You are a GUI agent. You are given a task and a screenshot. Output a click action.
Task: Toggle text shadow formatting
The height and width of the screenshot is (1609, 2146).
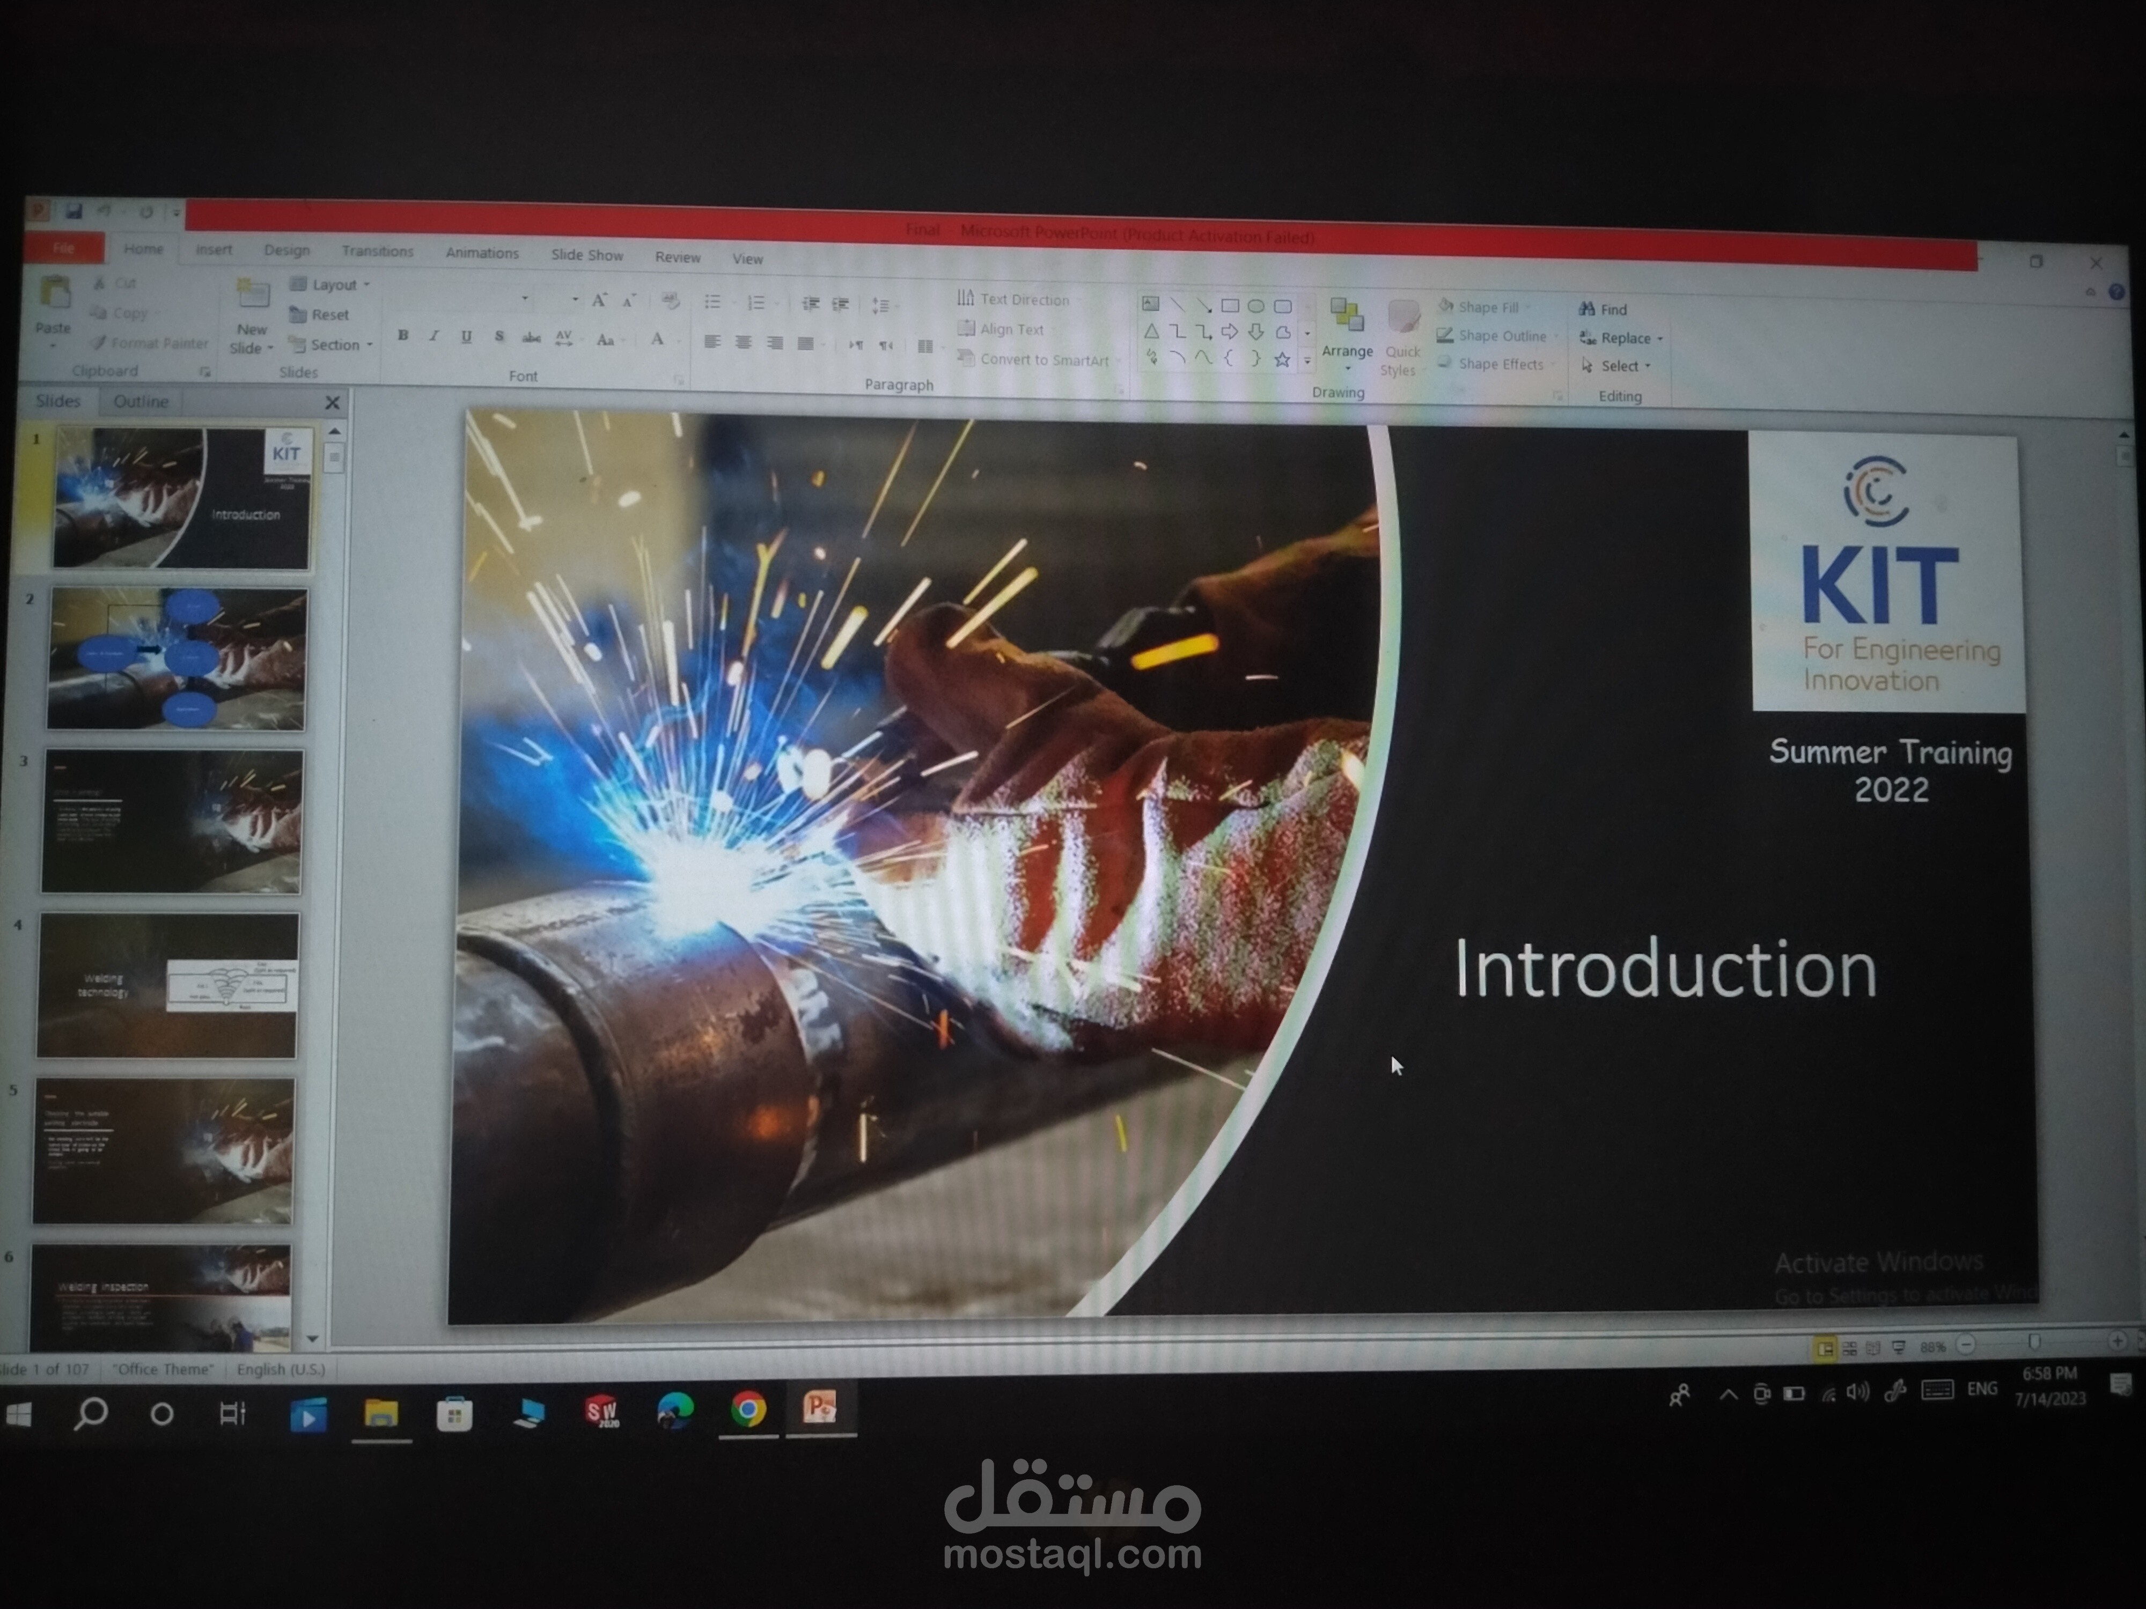click(x=498, y=336)
